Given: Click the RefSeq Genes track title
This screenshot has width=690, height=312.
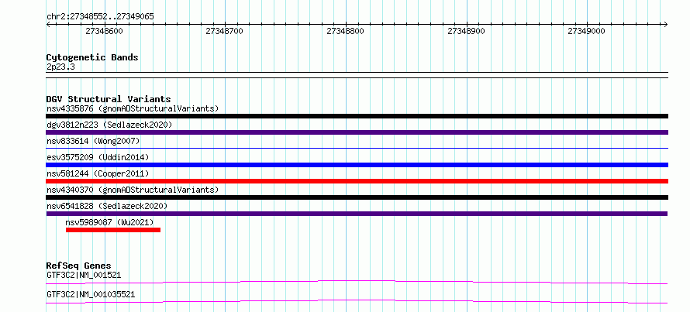Looking at the screenshot, I should [79, 266].
